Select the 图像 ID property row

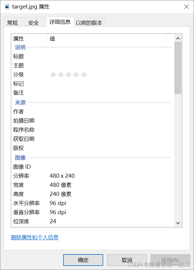[x=93, y=167]
